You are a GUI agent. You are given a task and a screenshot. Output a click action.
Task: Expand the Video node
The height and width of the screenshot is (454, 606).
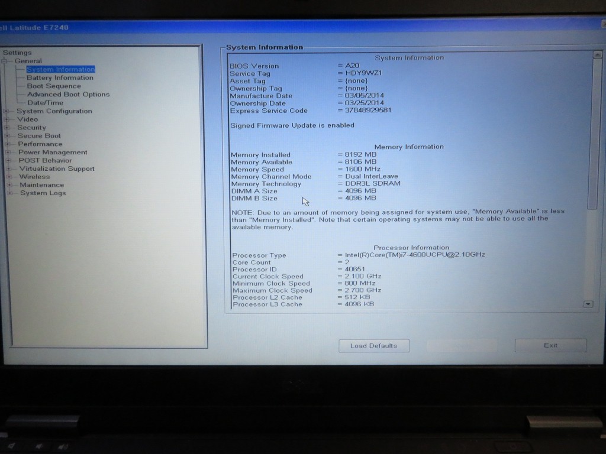tap(6, 119)
